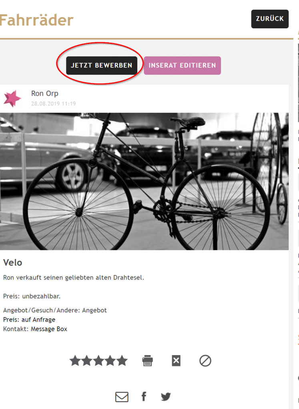Share the ad on Facebook

(x=144, y=397)
